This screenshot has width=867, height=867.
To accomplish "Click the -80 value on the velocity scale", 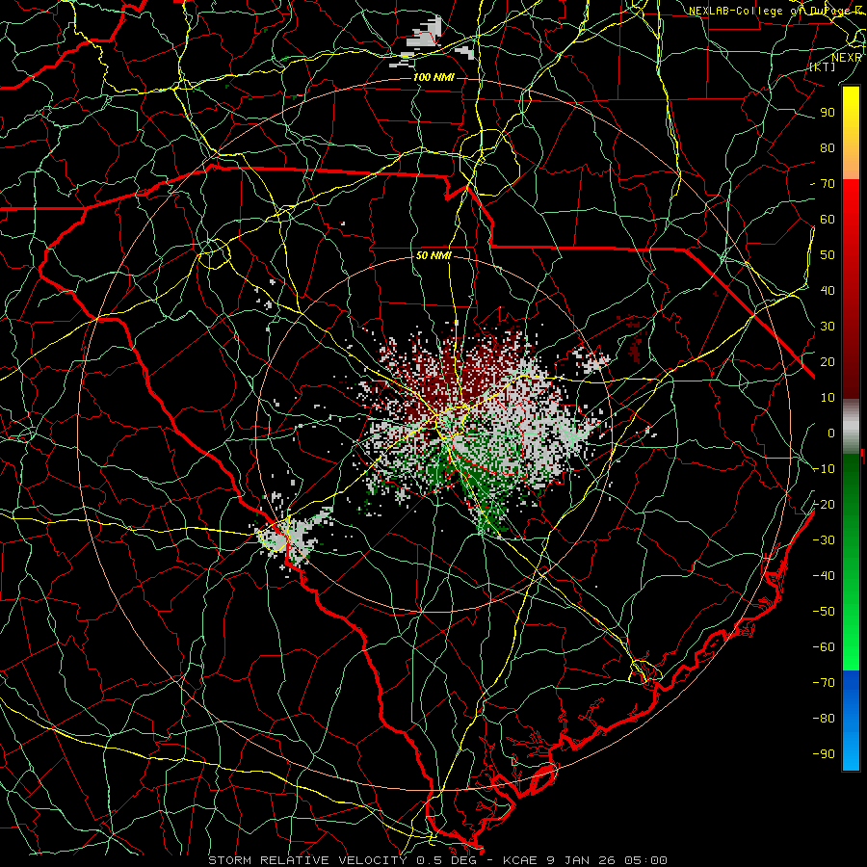I will coord(824,719).
